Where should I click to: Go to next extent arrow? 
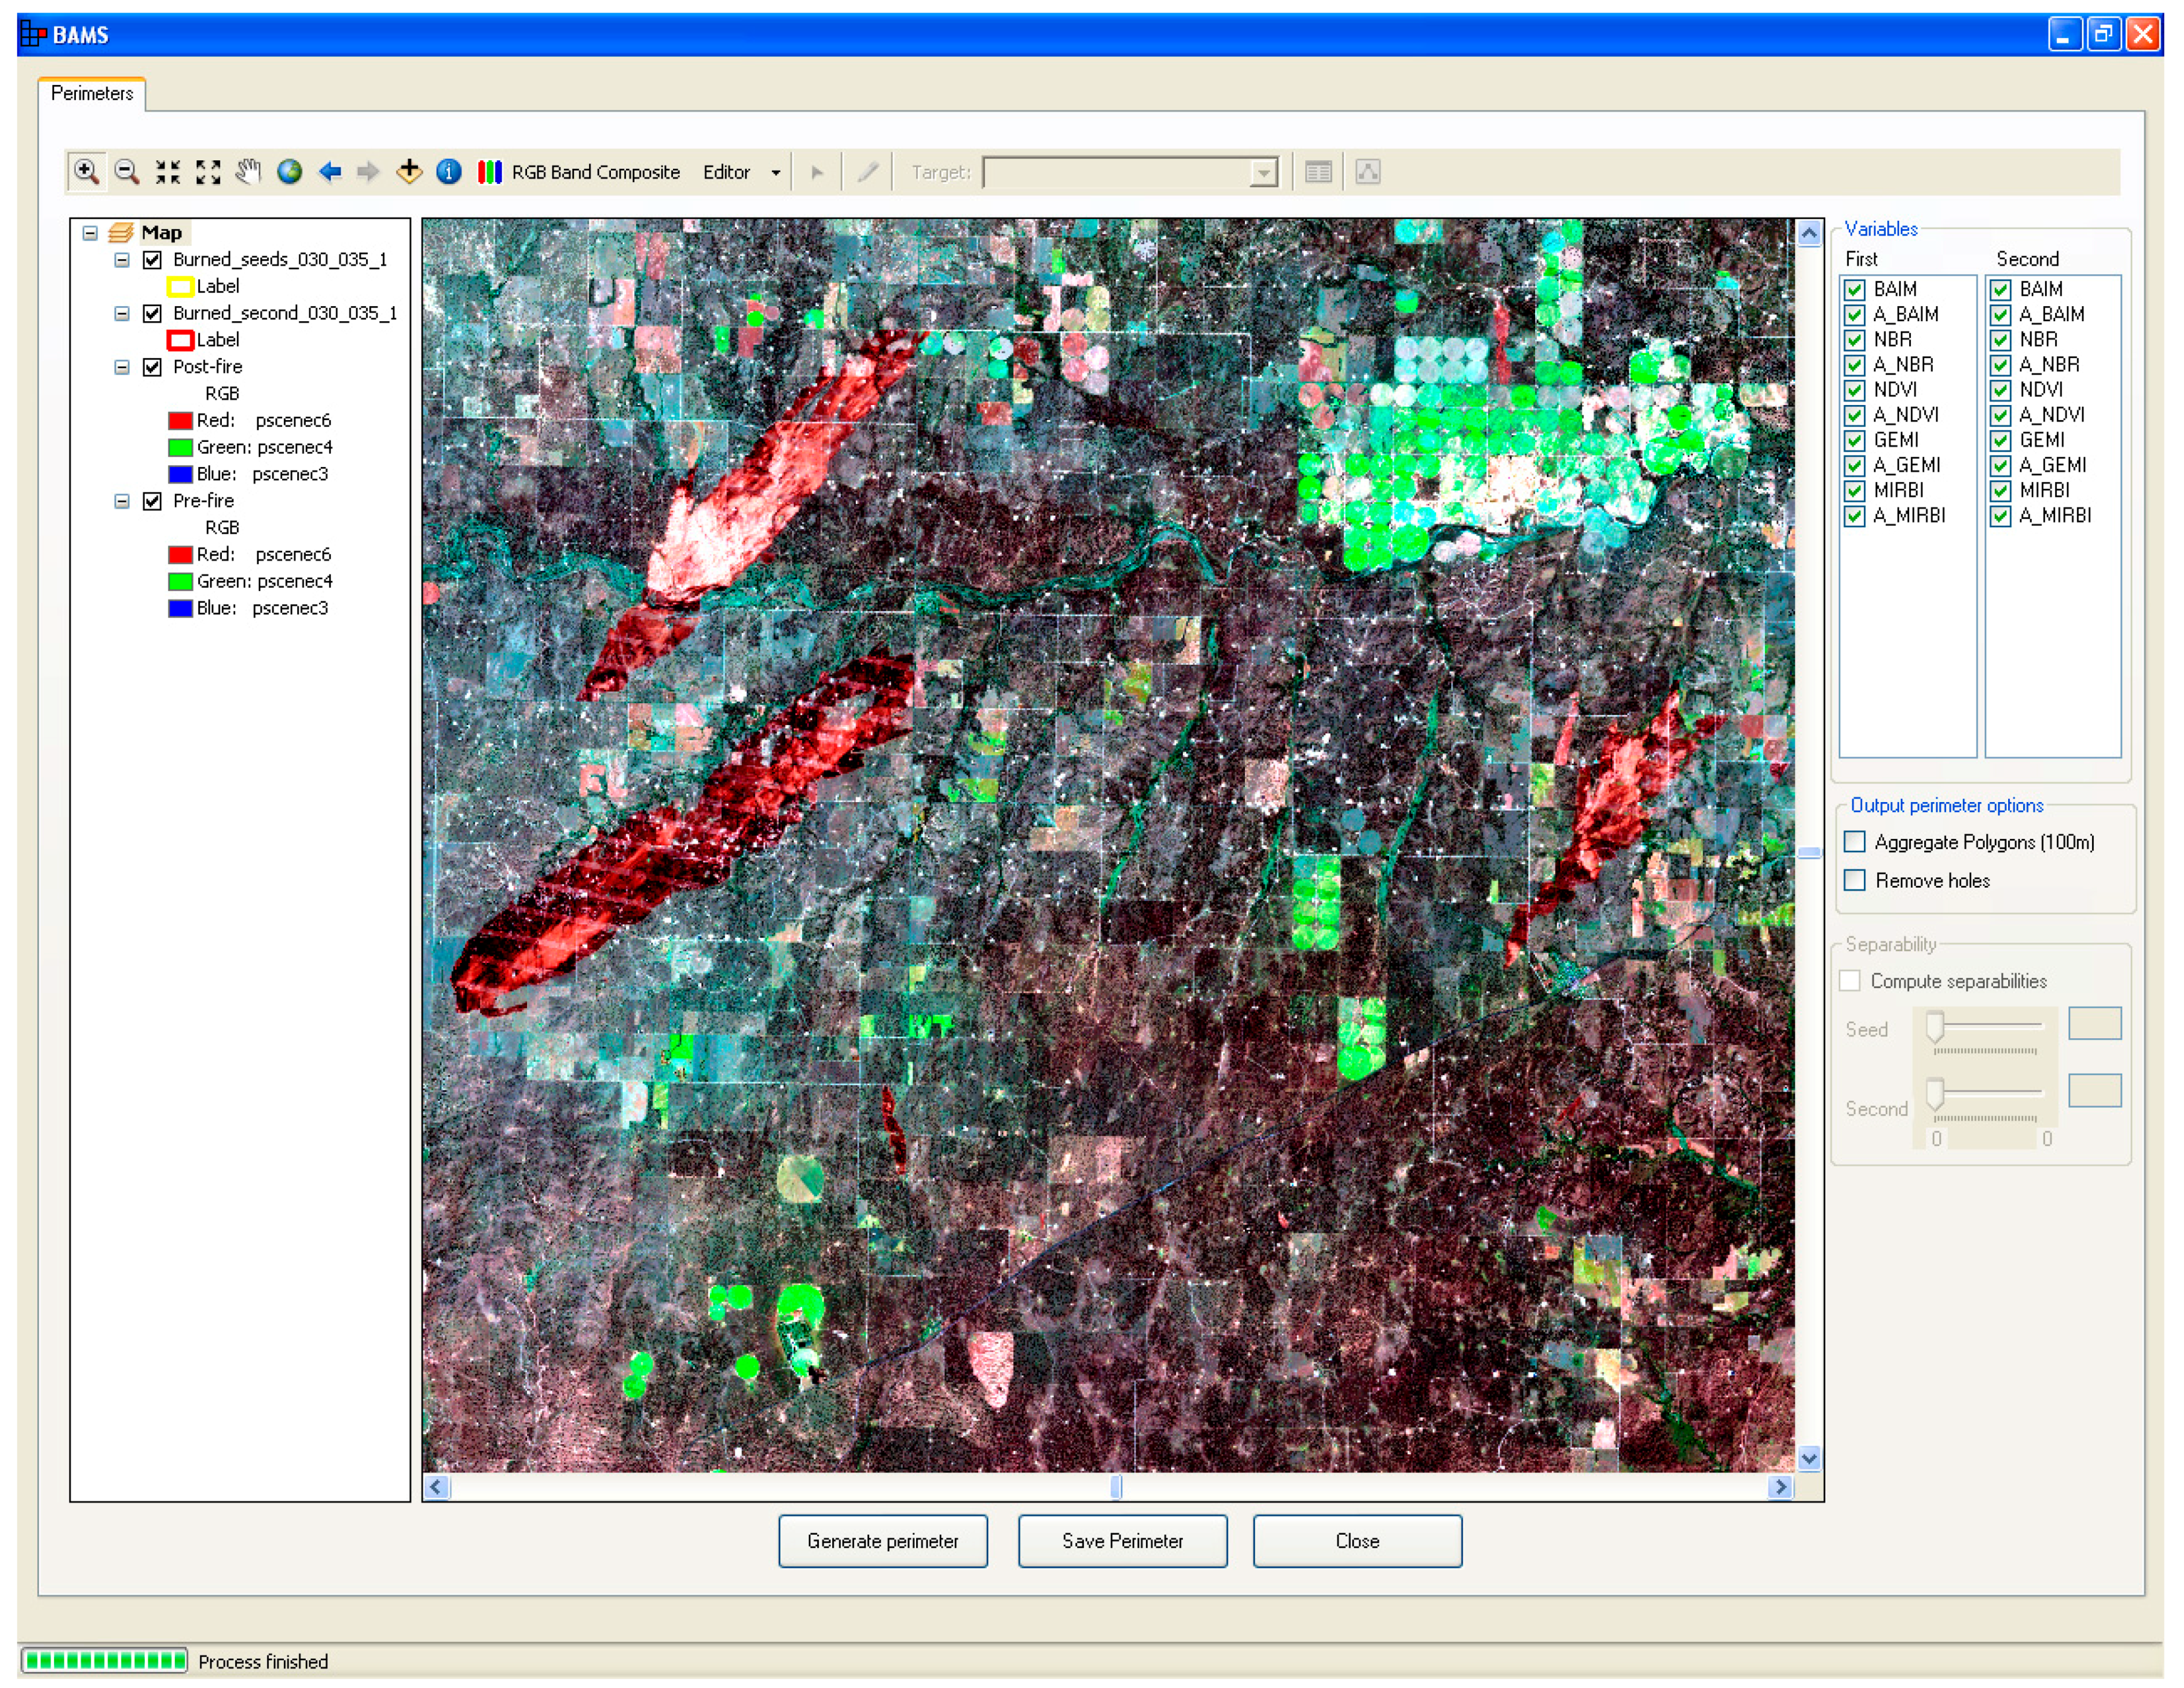click(368, 172)
